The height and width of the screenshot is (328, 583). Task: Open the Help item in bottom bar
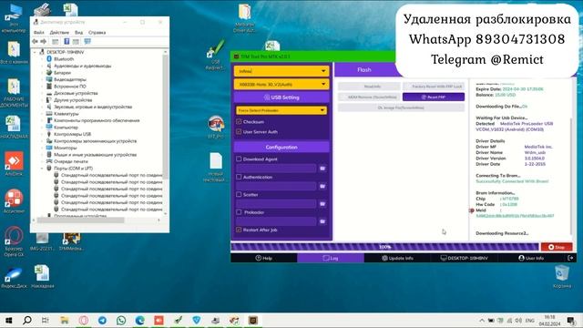[x=264, y=258]
